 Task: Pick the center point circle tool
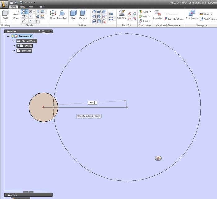23,12
